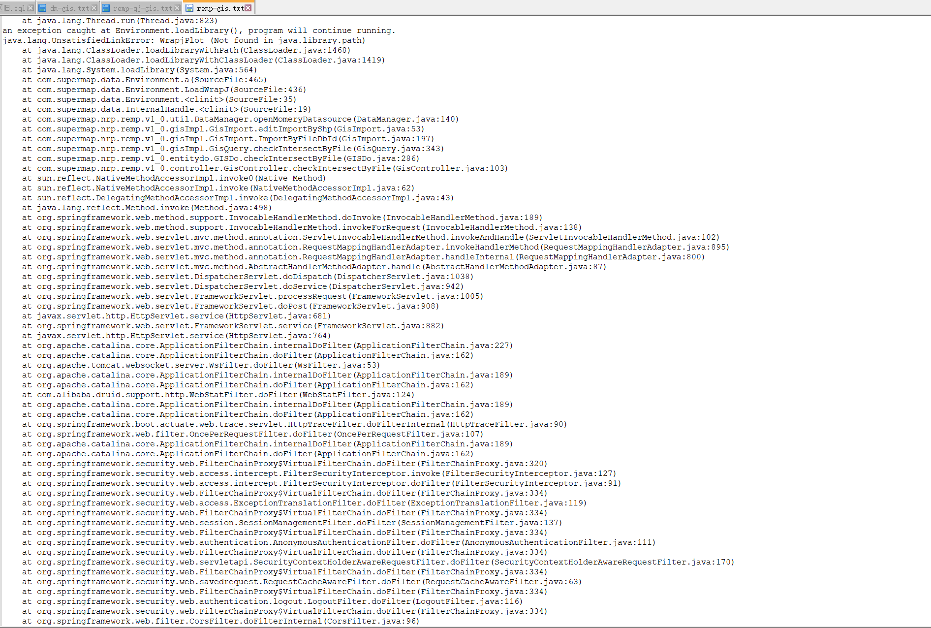This screenshot has width=931, height=628.
Task: Close the remp-qj-gis.txt tab
Action: pyautogui.click(x=177, y=8)
